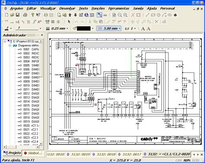The width and height of the screenshot is (205, 163).
Task: Switch to the 5132: 0019 document tab
Action: click(x=79, y=154)
